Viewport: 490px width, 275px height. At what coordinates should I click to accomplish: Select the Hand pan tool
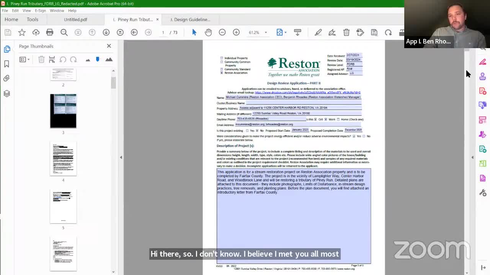[208, 32]
